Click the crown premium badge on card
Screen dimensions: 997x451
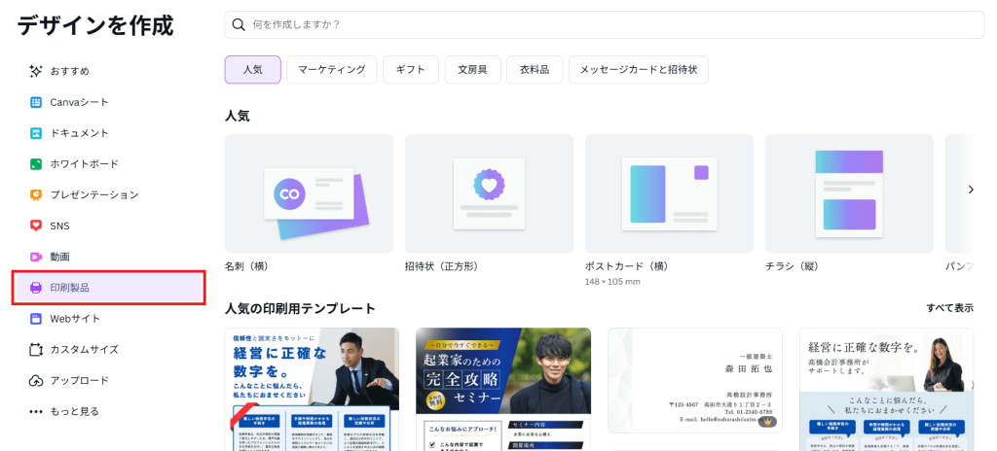[769, 422]
